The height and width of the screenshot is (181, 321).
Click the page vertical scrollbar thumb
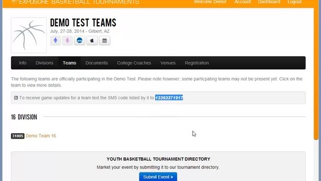[316, 73]
